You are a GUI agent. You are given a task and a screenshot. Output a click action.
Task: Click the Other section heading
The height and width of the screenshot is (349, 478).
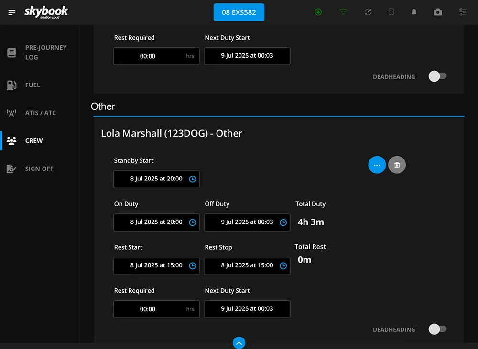(103, 106)
